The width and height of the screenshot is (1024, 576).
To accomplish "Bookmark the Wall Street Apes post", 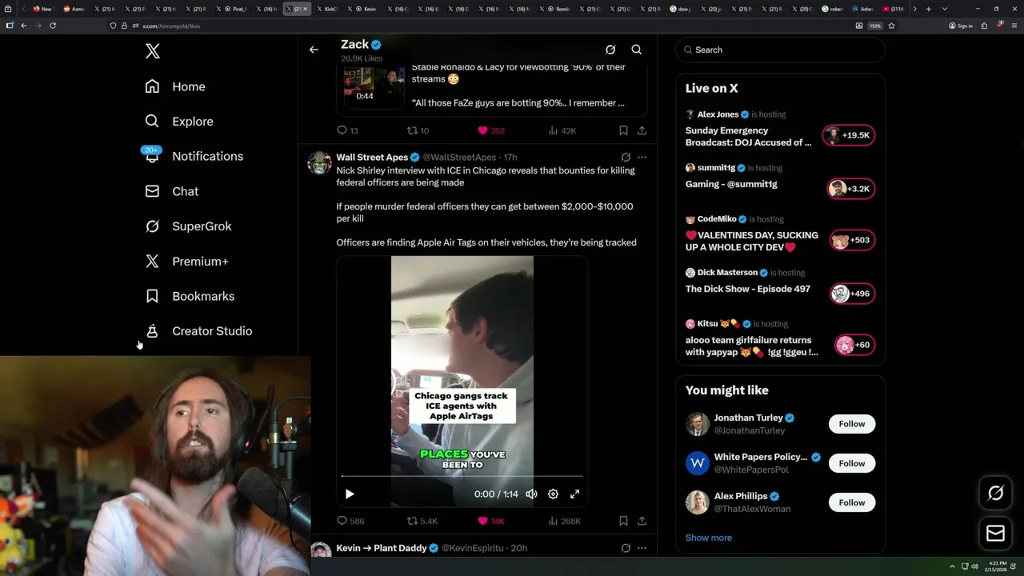I will (x=623, y=521).
